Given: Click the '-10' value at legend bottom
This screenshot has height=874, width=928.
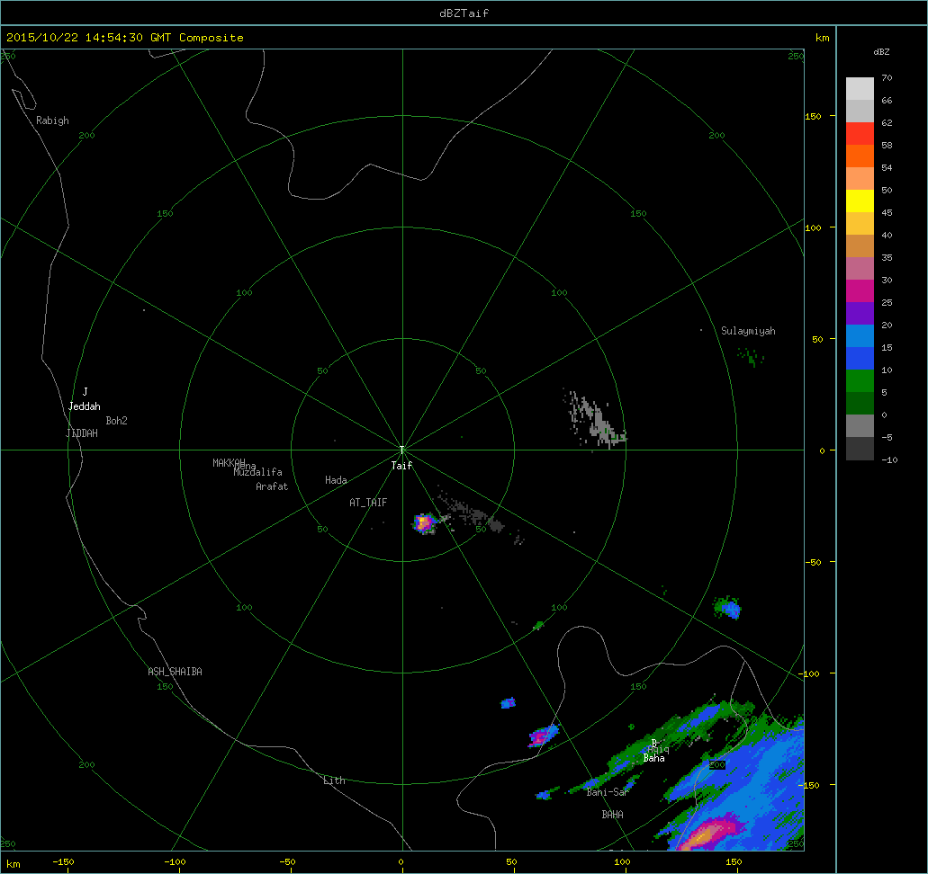Looking at the screenshot, I should pyautogui.click(x=889, y=460).
